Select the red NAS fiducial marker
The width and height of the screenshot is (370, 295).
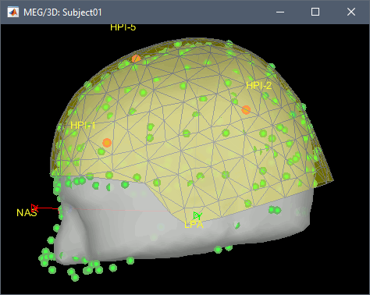(x=34, y=208)
